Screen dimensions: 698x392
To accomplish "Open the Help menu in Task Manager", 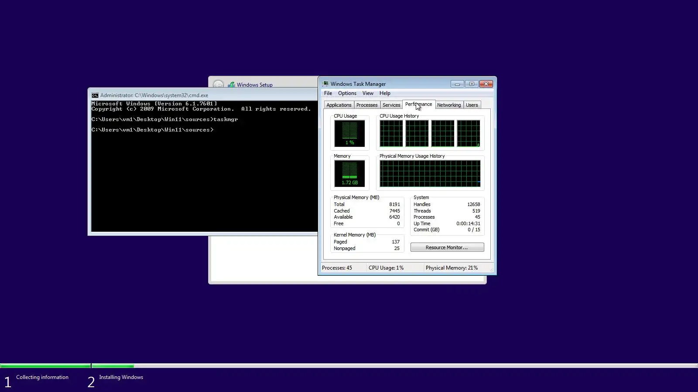I will pos(385,93).
